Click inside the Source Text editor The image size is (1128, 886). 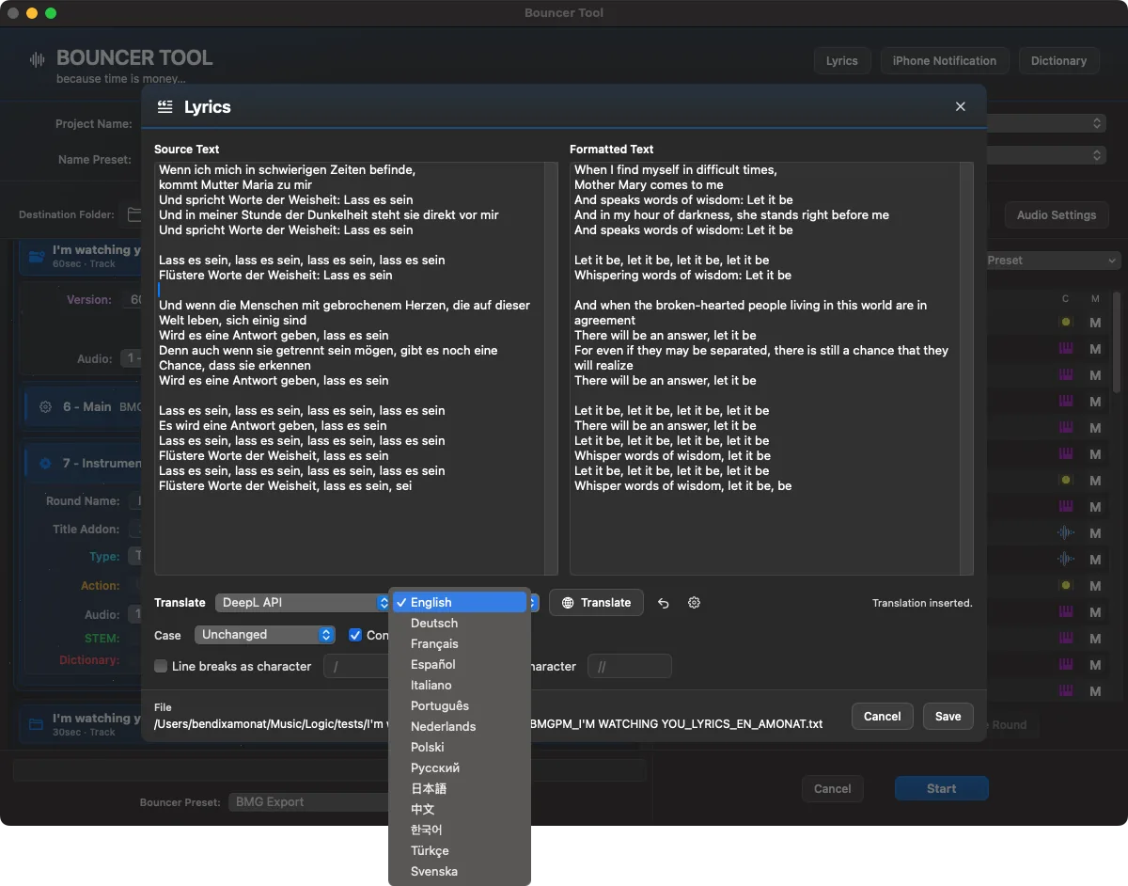tap(350, 369)
